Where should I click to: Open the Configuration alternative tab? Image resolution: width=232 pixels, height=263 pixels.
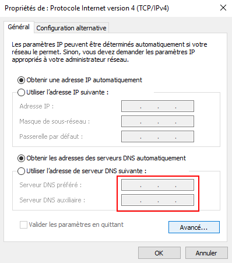coord(71,28)
